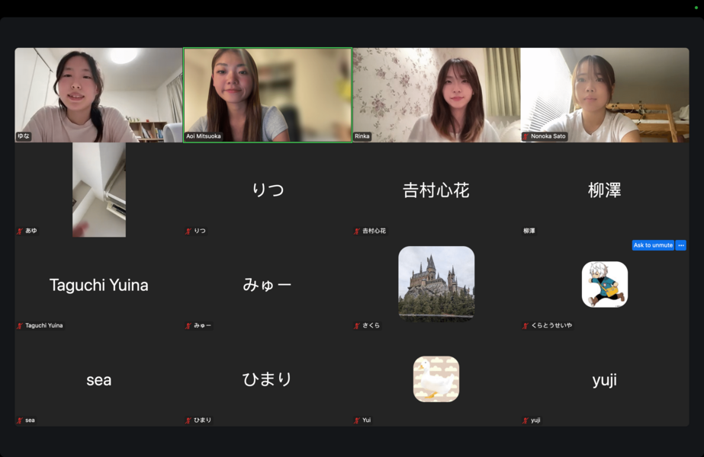Click muted mic icon beside Taguchi Yuina label

[x=21, y=325]
